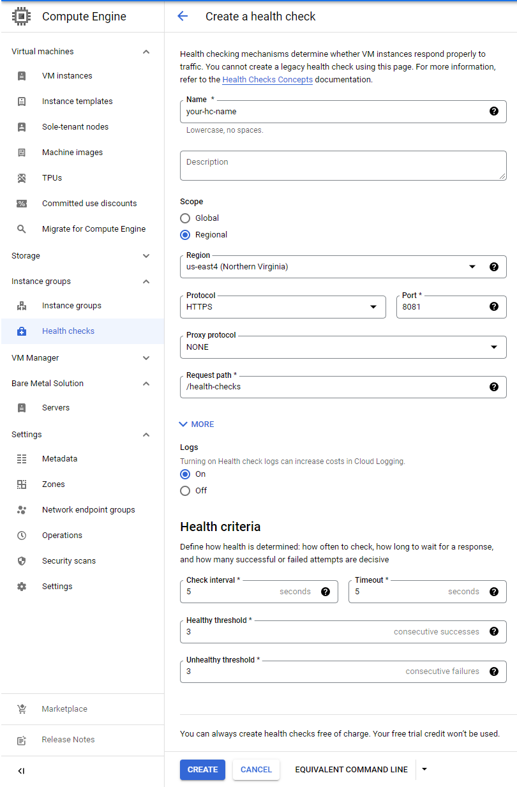This screenshot has width=517, height=787.
Task: Click the help icon for Healthy threshold
Action: click(x=494, y=632)
